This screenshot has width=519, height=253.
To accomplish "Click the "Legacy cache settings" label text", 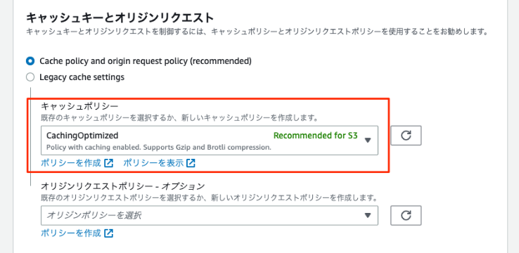I will (82, 77).
